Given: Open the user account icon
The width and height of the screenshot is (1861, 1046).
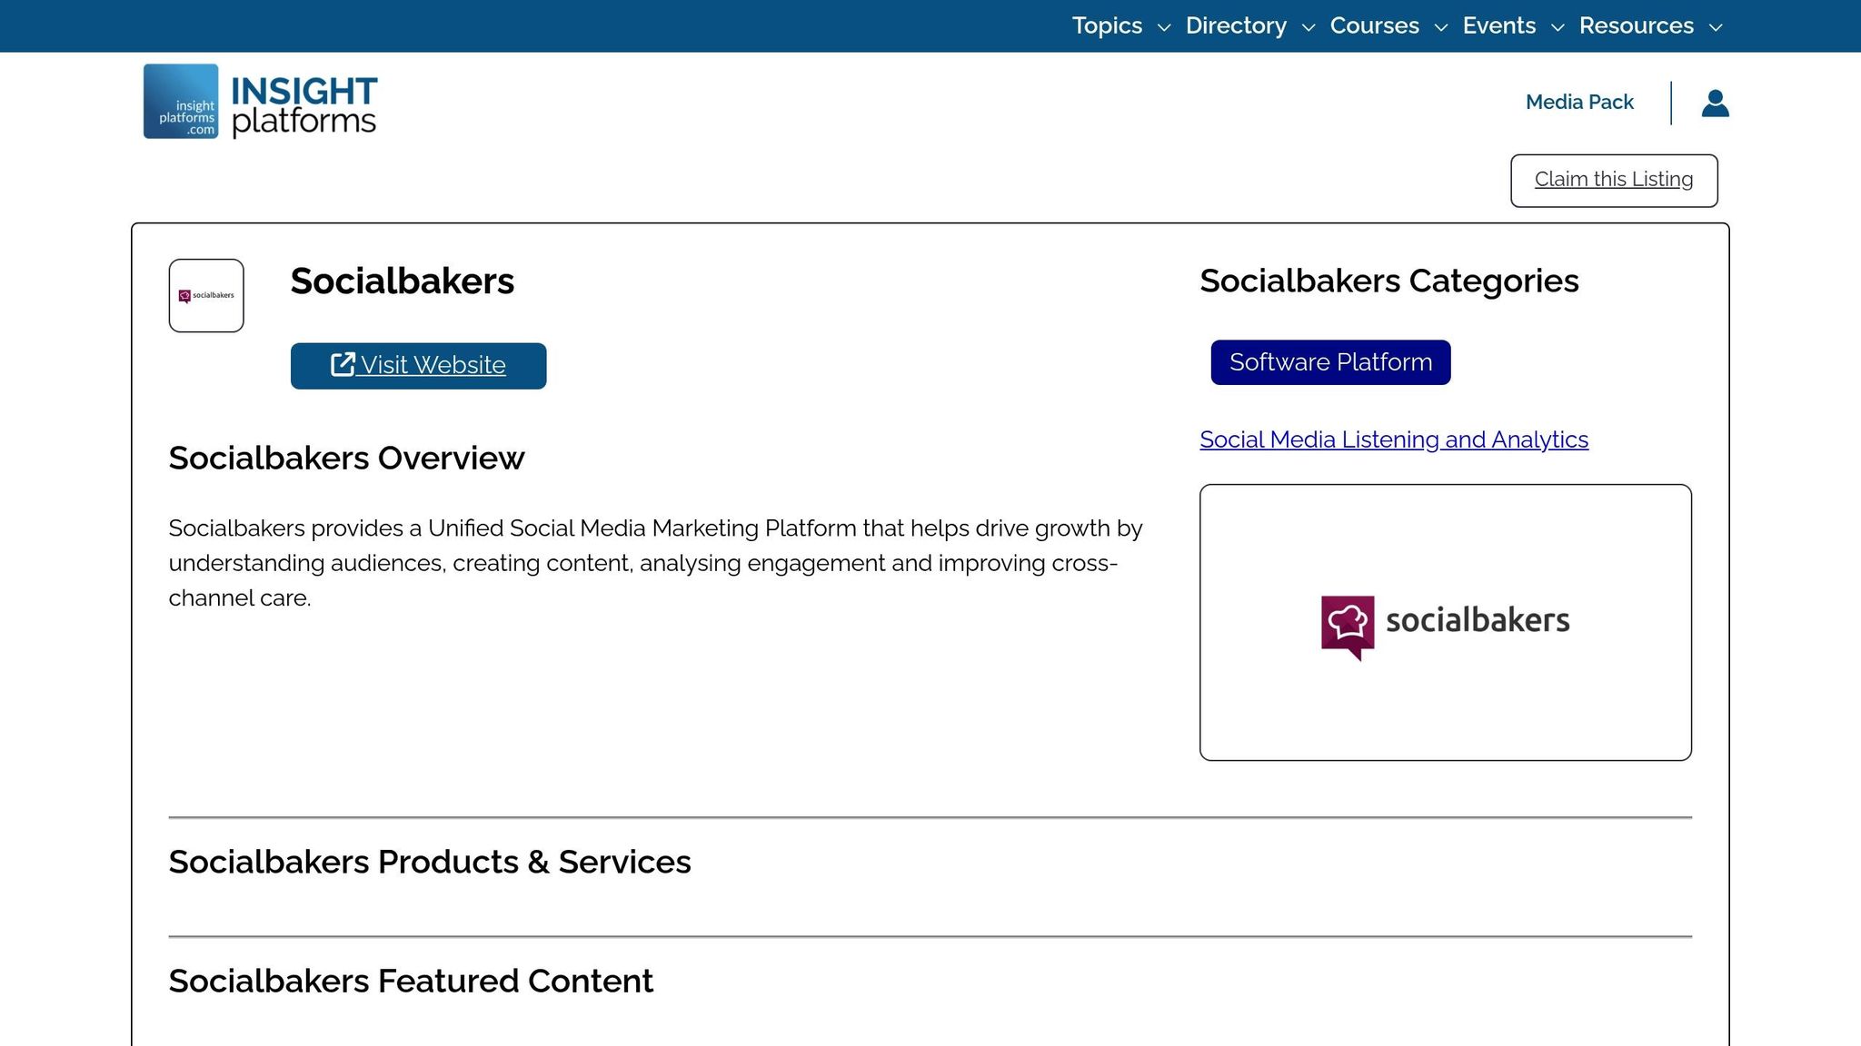Looking at the screenshot, I should pyautogui.click(x=1715, y=103).
